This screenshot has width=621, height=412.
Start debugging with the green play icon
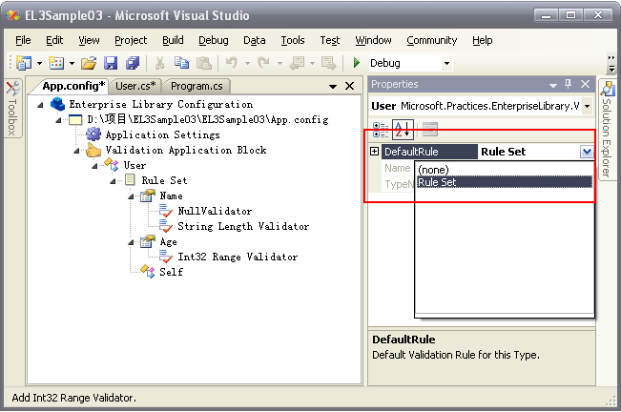tap(357, 63)
